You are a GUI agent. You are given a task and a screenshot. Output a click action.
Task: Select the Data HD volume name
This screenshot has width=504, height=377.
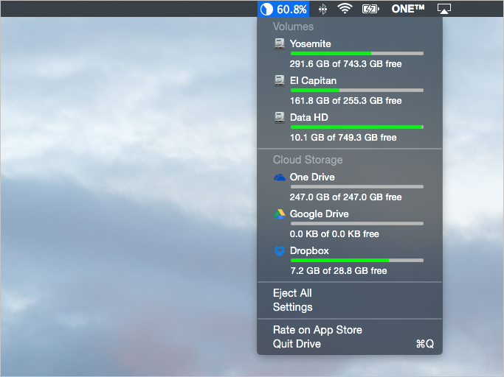click(309, 117)
